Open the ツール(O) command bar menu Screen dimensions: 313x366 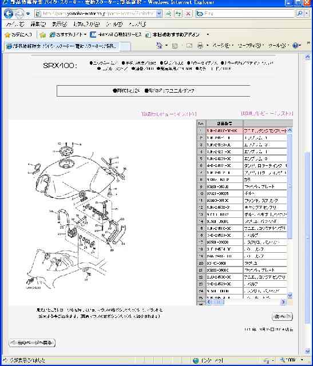tap(279, 45)
